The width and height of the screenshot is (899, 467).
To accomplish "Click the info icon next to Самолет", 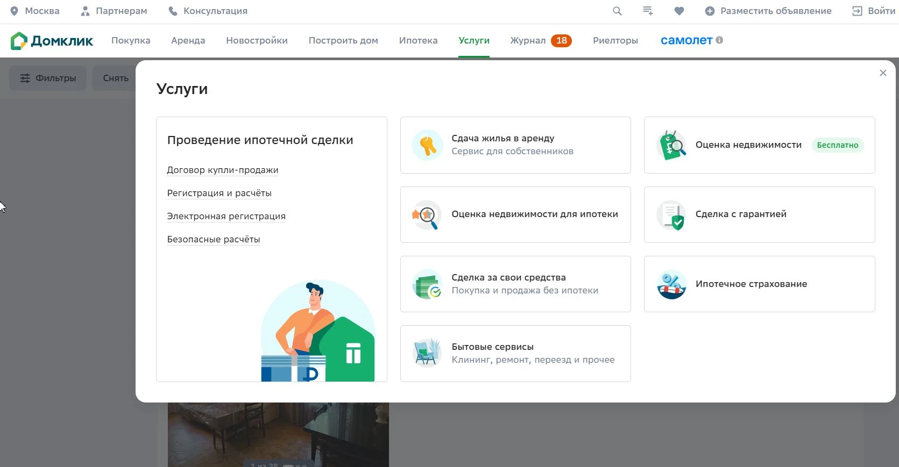I will 720,40.
